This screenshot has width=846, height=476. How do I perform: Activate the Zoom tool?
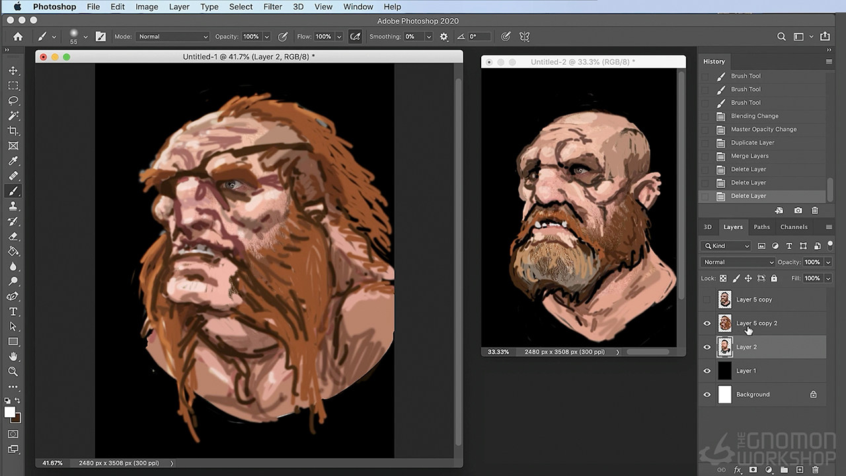pyautogui.click(x=13, y=372)
